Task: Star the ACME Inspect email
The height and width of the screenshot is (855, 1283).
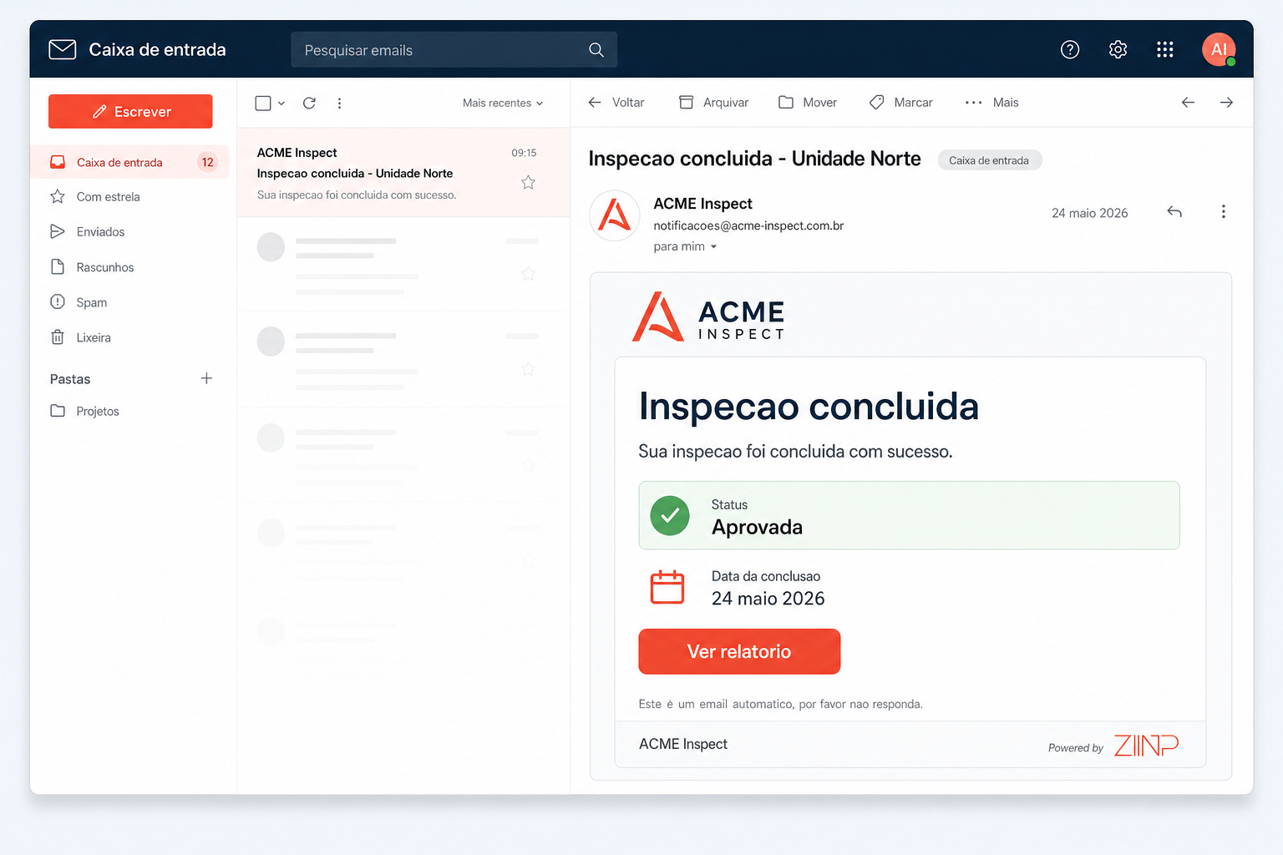Action: point(528,182)
